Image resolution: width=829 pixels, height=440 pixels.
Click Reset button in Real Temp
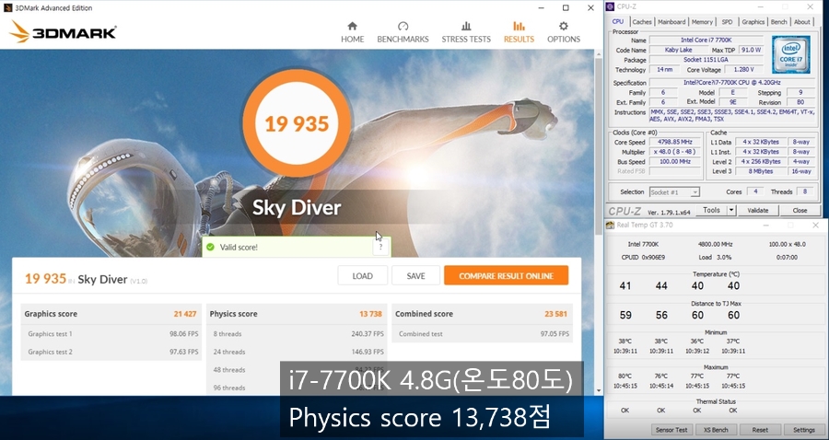760,430
